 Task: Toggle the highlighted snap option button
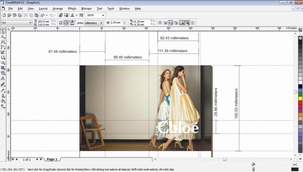pos(182,23)
